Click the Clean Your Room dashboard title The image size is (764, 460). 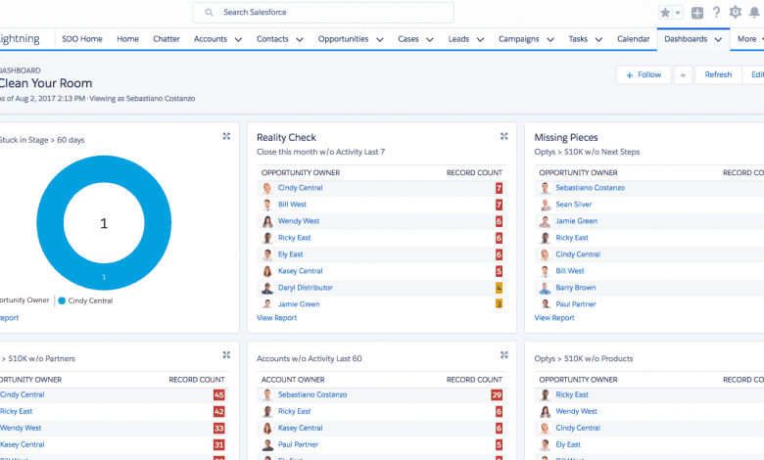click(x=45, y=83)
